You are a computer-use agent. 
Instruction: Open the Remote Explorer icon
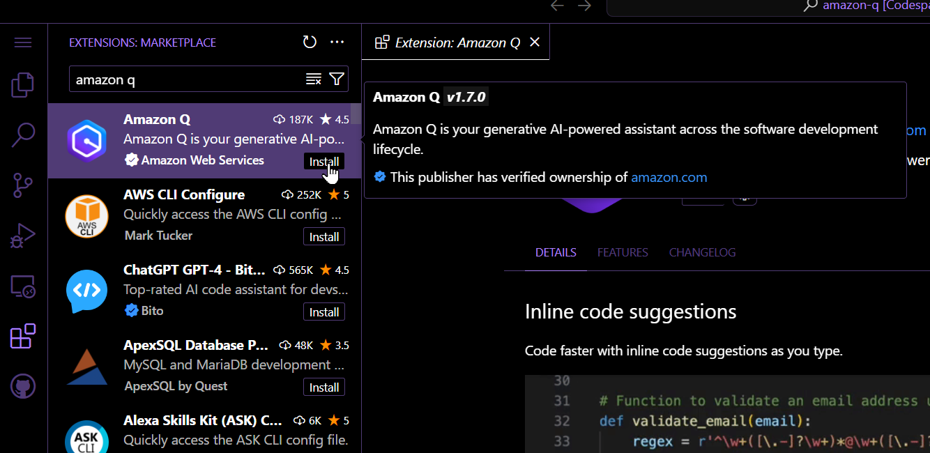[22, 286]
